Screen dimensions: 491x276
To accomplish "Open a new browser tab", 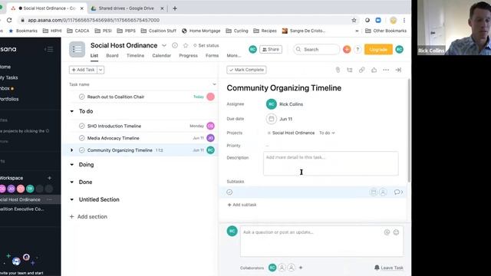I will pyautogui.click(x=175, y=8).
